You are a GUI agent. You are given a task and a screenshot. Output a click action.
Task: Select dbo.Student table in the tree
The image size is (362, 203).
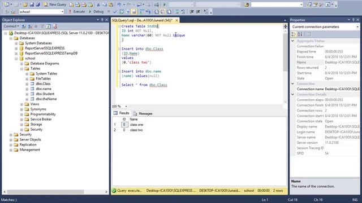(45, 94)
